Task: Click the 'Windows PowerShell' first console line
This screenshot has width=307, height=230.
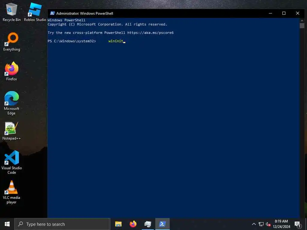Action: click(67, 20)
